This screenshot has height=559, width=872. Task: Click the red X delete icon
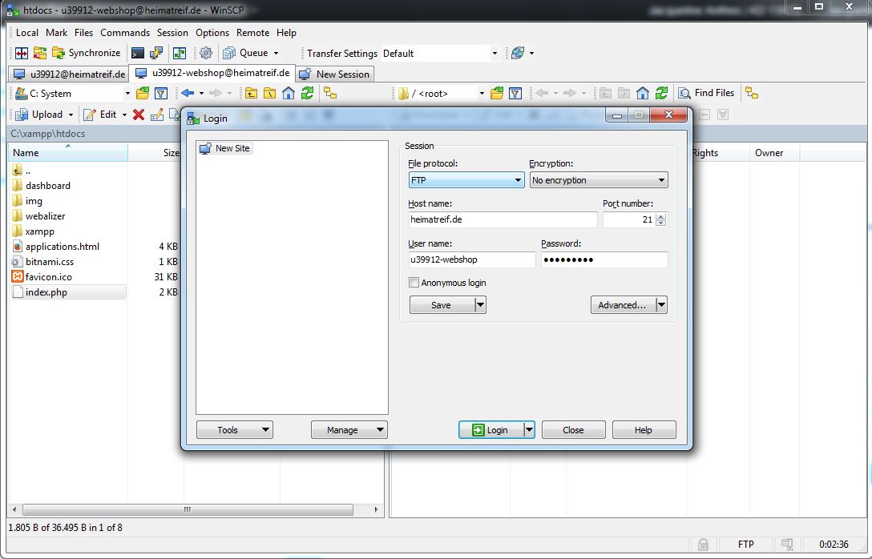coord(139,115)
